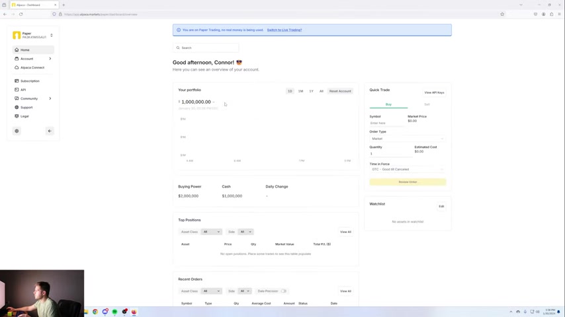Click the browser back arrow
This screenshot has height=317, width=565.
pos(5,15)
